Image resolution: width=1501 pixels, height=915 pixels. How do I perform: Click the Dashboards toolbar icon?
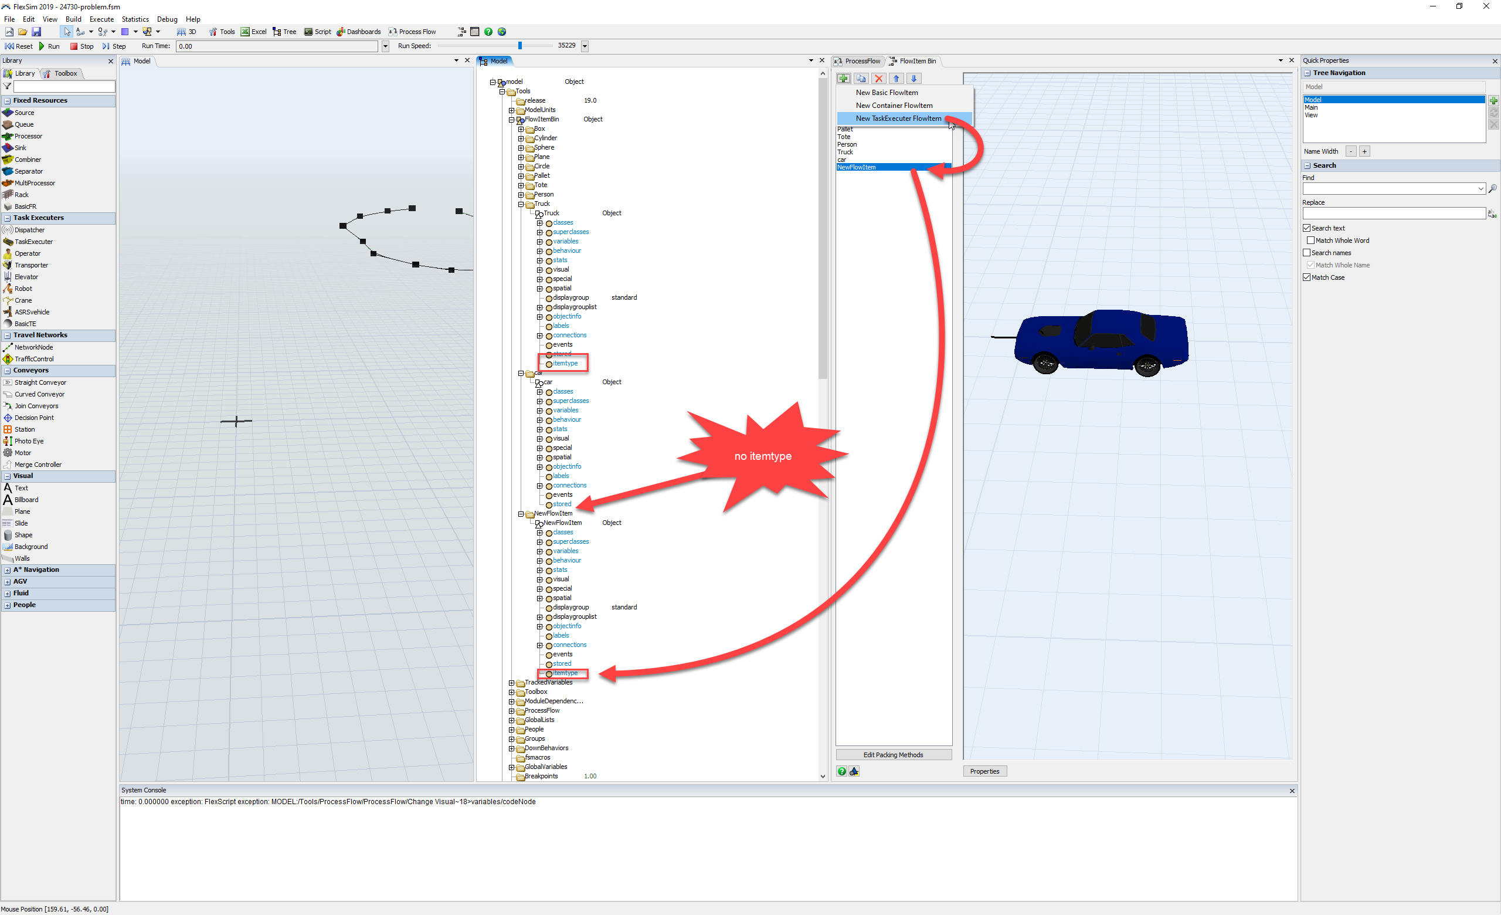pos(359,32)
